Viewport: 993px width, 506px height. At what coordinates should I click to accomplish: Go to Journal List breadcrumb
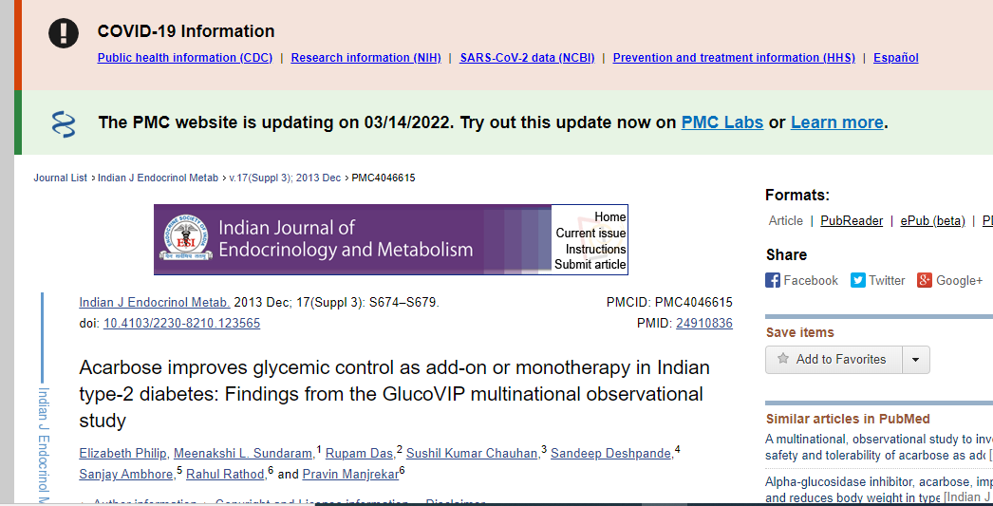(x=60, y=178)
